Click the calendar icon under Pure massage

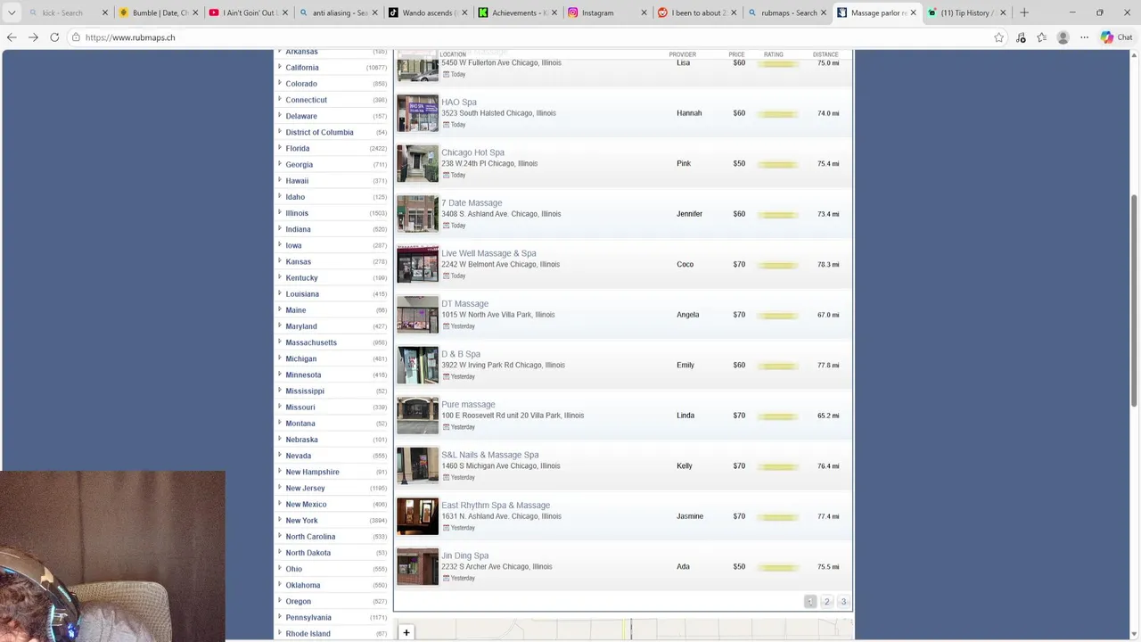pyautogui.click(x=447, y=427)
